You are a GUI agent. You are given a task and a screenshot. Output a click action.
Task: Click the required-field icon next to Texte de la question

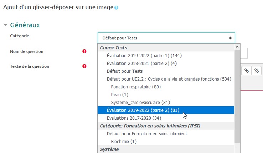(84, 66)
